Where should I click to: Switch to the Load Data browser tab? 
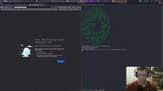pos(7,5)
